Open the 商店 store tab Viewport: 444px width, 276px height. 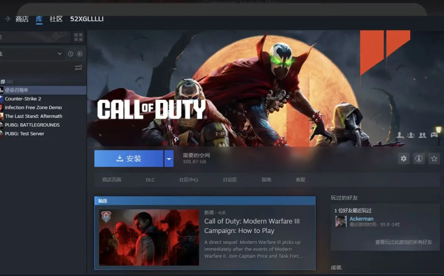[22, 19]
